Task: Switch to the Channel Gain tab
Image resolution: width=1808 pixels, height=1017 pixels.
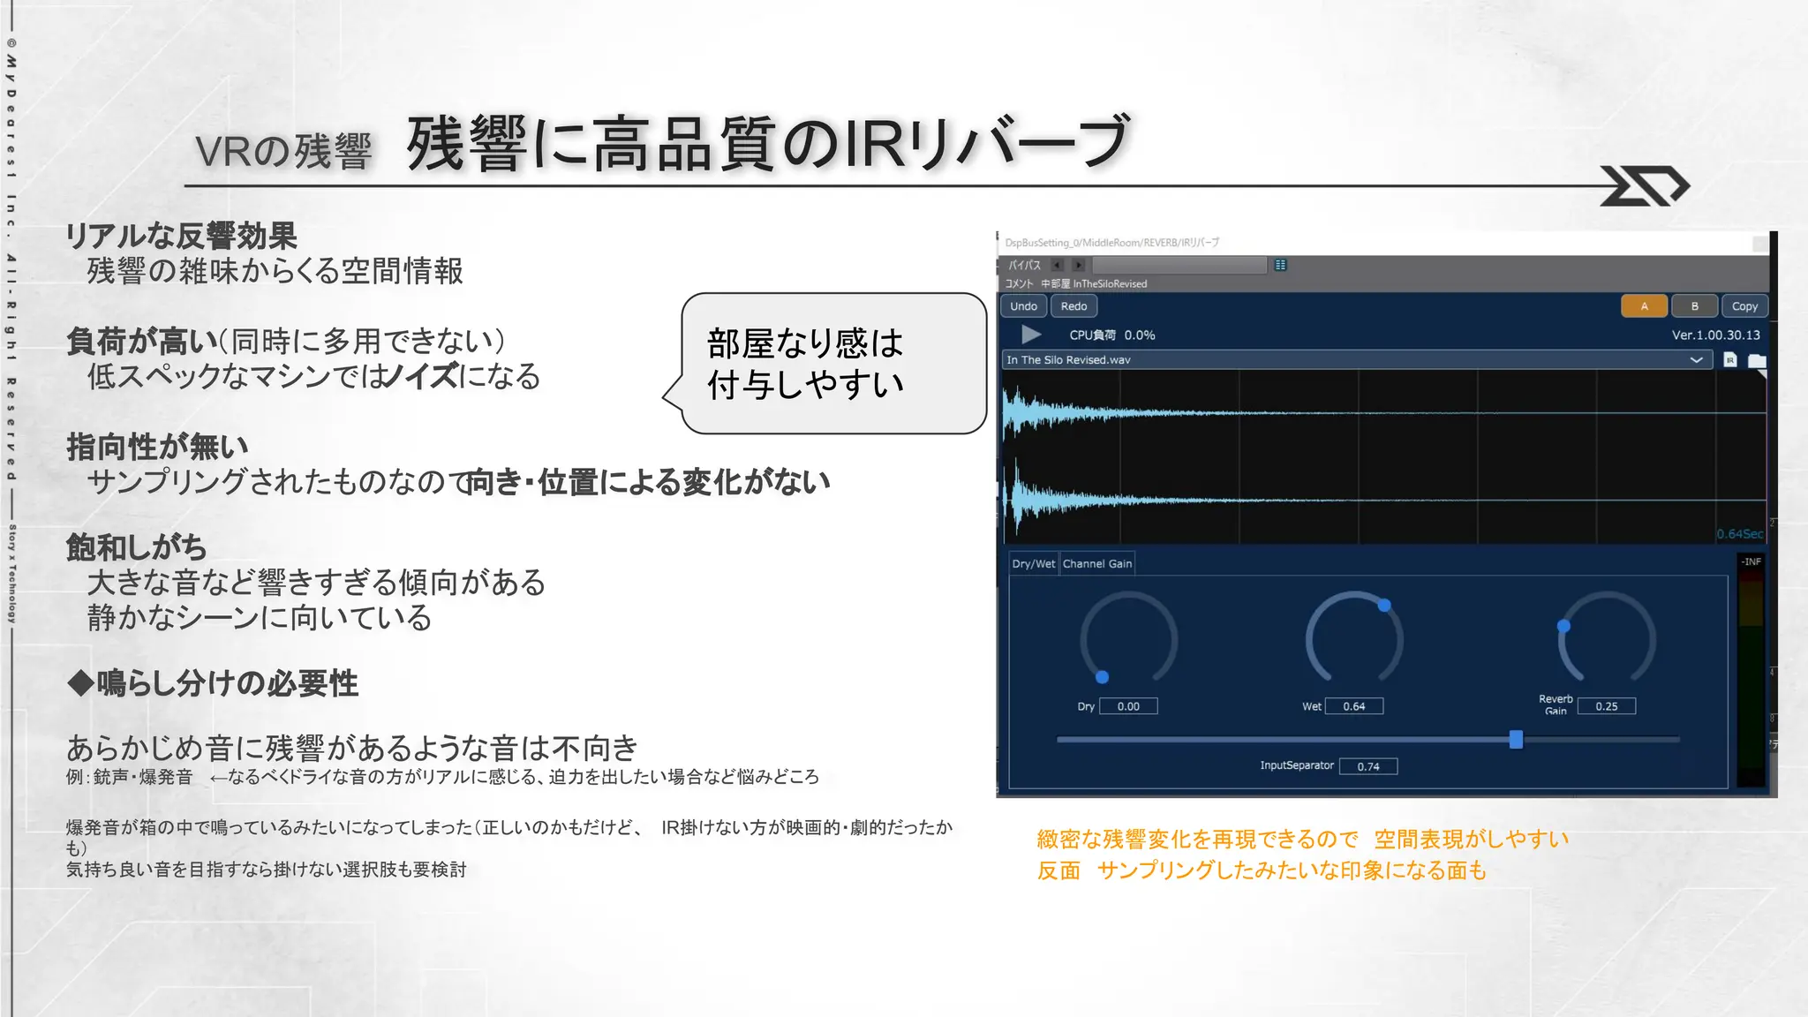Action: [x=1097, y=563]
